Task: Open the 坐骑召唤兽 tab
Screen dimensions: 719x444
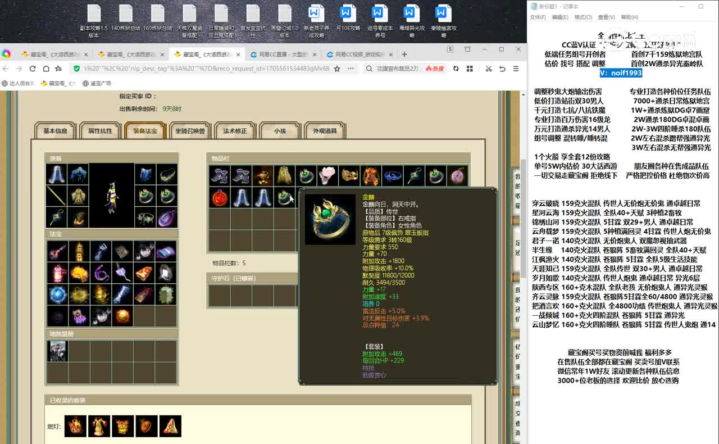Action: [x=190, y=130]
